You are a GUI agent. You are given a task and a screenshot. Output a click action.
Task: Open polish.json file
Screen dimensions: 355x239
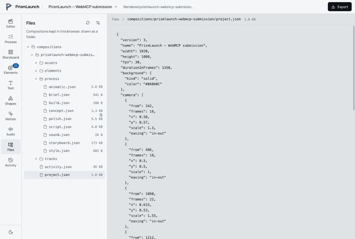click(64, 119)
